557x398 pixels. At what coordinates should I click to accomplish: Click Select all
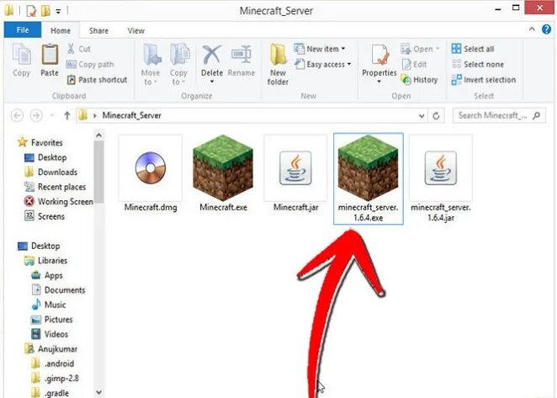(x=473, y=49)
